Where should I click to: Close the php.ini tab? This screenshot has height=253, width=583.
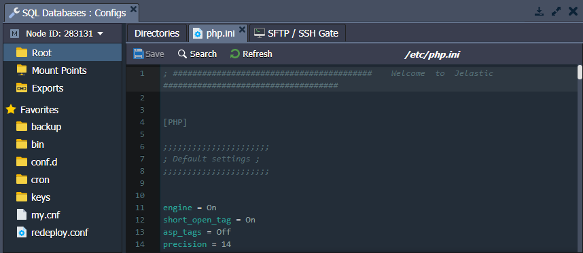point(242,29)
